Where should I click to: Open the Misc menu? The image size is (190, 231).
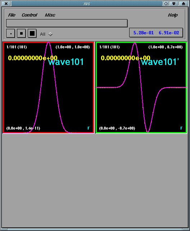point(50,15)
